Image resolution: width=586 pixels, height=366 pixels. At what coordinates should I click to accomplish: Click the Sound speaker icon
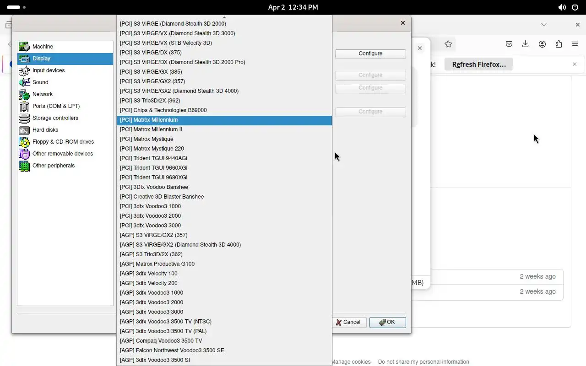click(24, 82)
